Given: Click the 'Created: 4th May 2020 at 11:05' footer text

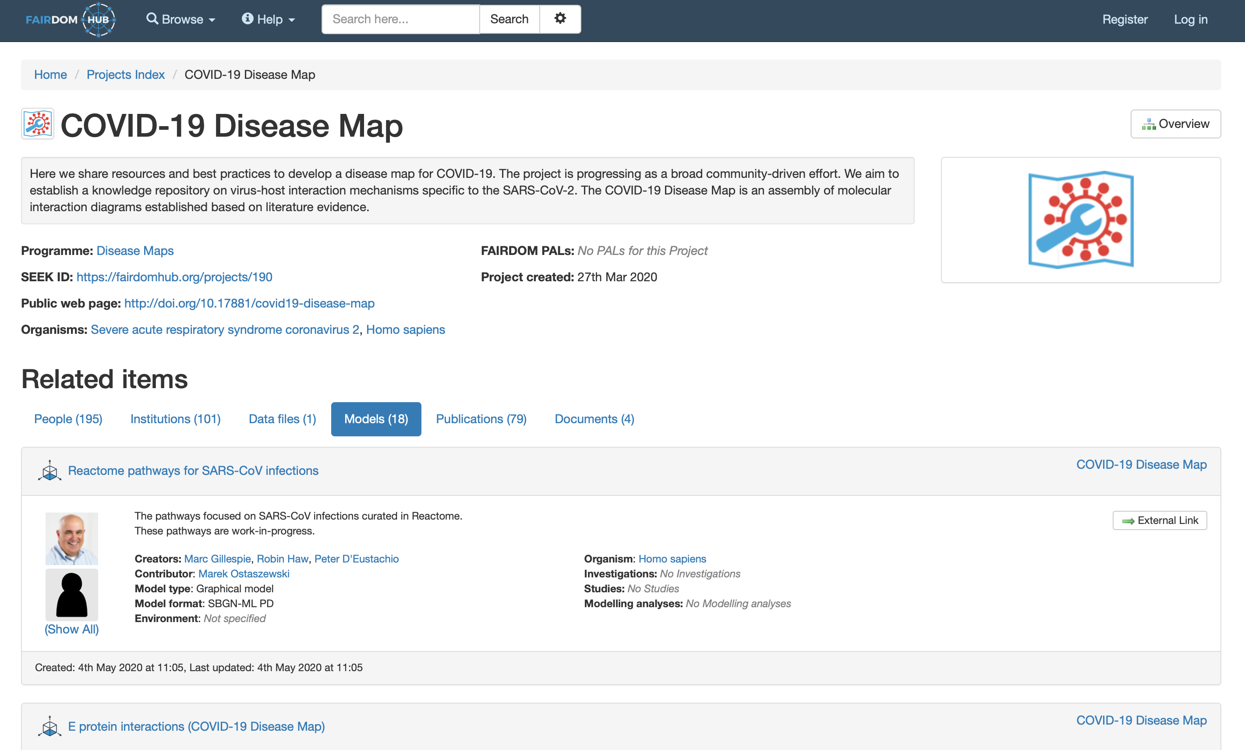Looking at the screenshot, I should point(110,668).
